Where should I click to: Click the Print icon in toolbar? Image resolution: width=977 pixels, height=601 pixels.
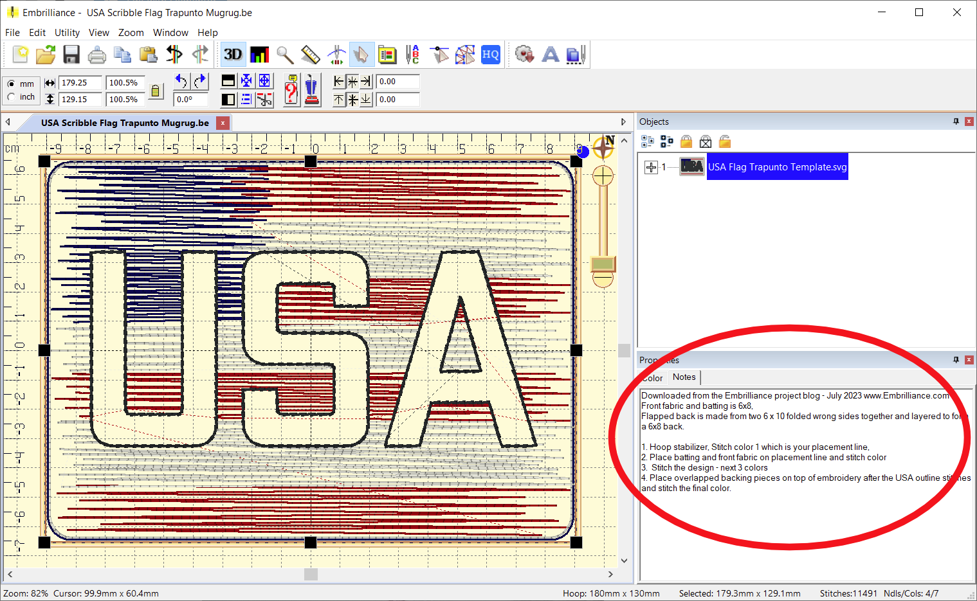[97, 55]
